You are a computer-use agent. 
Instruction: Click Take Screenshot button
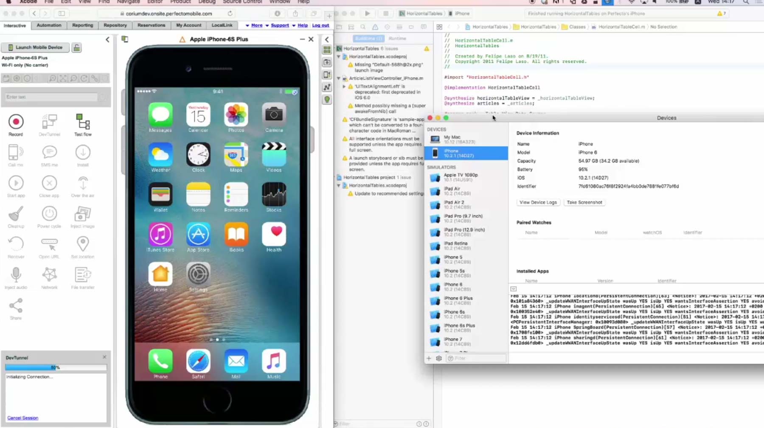point(584,202)
